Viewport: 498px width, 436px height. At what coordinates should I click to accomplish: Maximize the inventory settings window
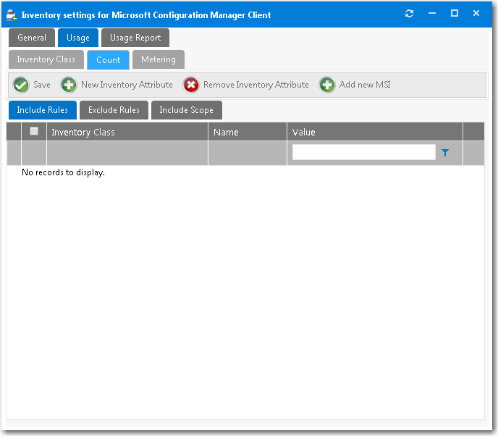455,13
